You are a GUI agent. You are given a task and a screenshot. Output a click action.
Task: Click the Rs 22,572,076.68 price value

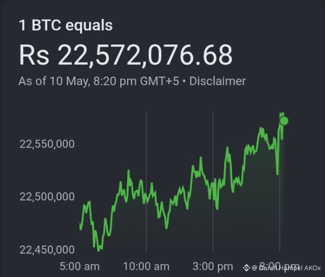[126, 55]
